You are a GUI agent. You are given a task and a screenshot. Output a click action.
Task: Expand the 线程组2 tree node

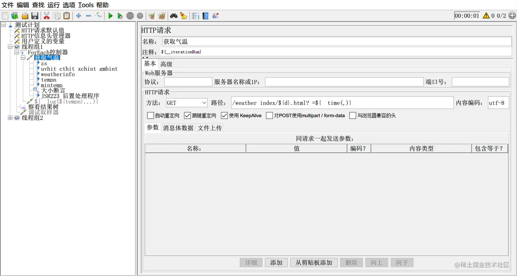click(x=10, y=118)
